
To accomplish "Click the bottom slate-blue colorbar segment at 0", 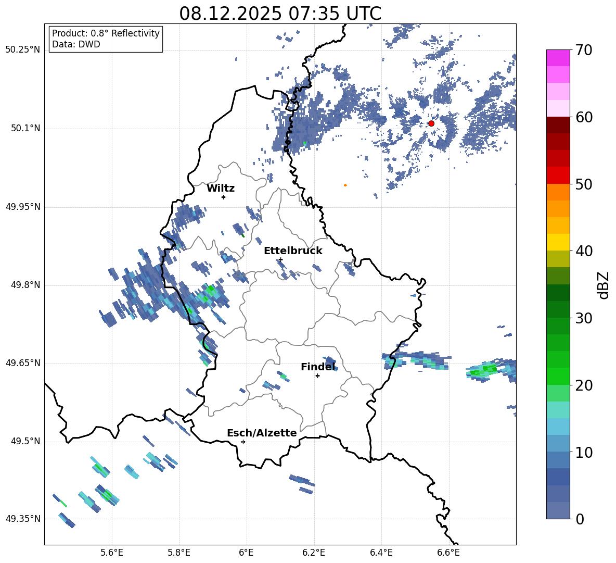I will point(558,510).
